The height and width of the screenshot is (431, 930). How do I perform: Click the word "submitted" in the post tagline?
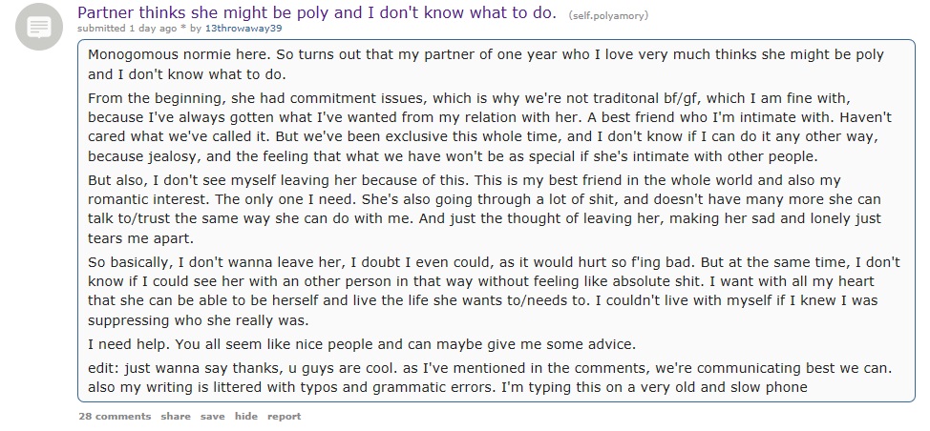[x=101, y=29]
